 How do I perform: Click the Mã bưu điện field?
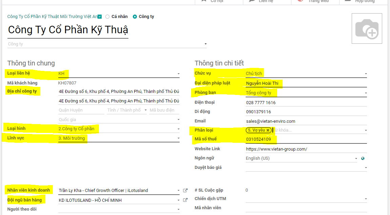164,110
